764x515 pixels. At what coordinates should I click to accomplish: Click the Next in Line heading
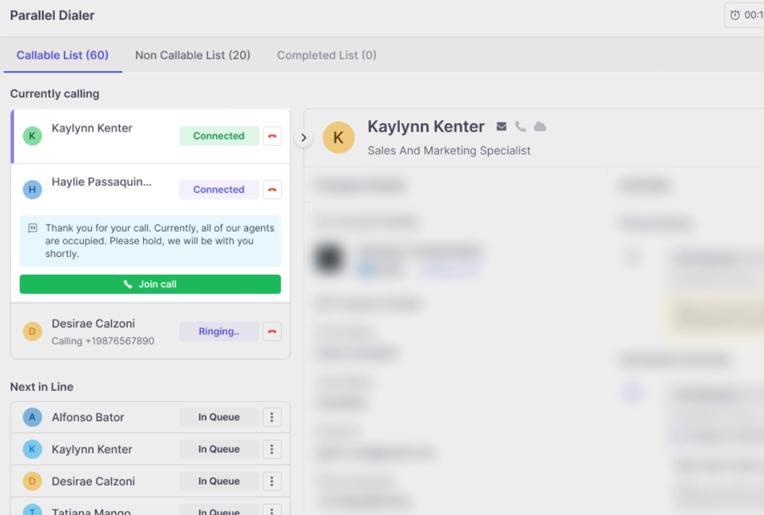click(x=42, y=387)
